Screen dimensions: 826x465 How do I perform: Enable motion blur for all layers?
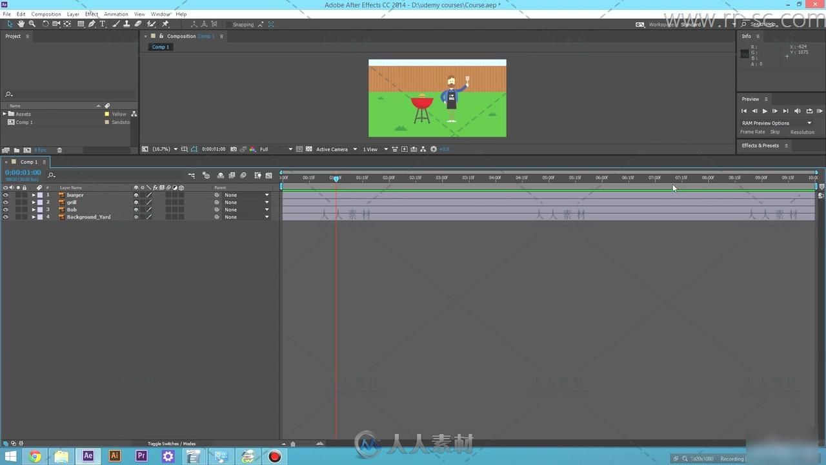point(243,176)
